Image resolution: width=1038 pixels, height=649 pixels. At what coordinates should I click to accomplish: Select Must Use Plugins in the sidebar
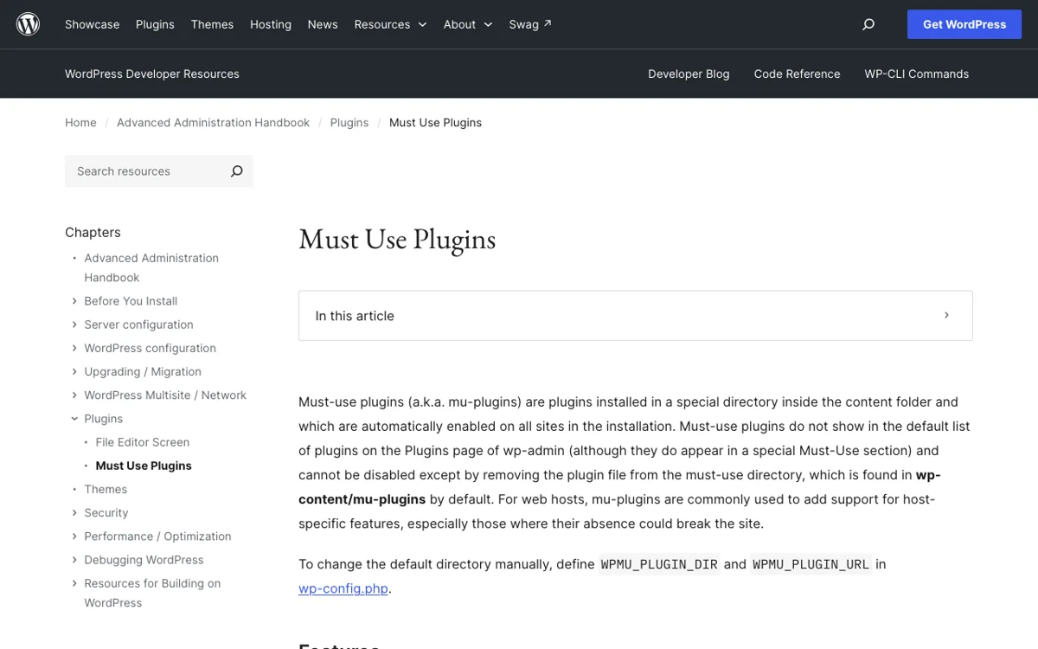pos(144,466)
